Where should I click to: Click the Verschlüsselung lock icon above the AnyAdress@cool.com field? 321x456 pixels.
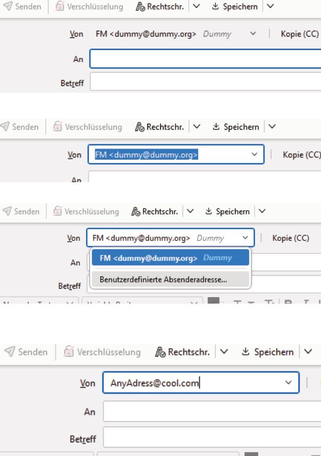69,352
